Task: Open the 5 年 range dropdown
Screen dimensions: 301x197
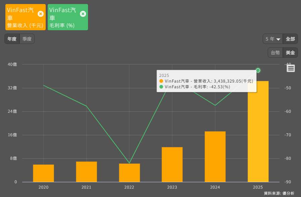Action: pyautogui.click(x=273, y=39)
